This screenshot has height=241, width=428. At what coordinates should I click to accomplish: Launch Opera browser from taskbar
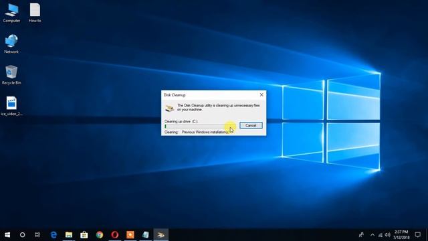point(114,235)
